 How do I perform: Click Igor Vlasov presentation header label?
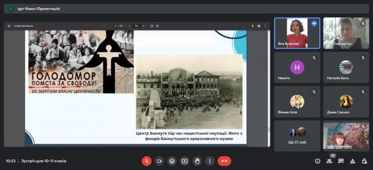coord(39,9)
